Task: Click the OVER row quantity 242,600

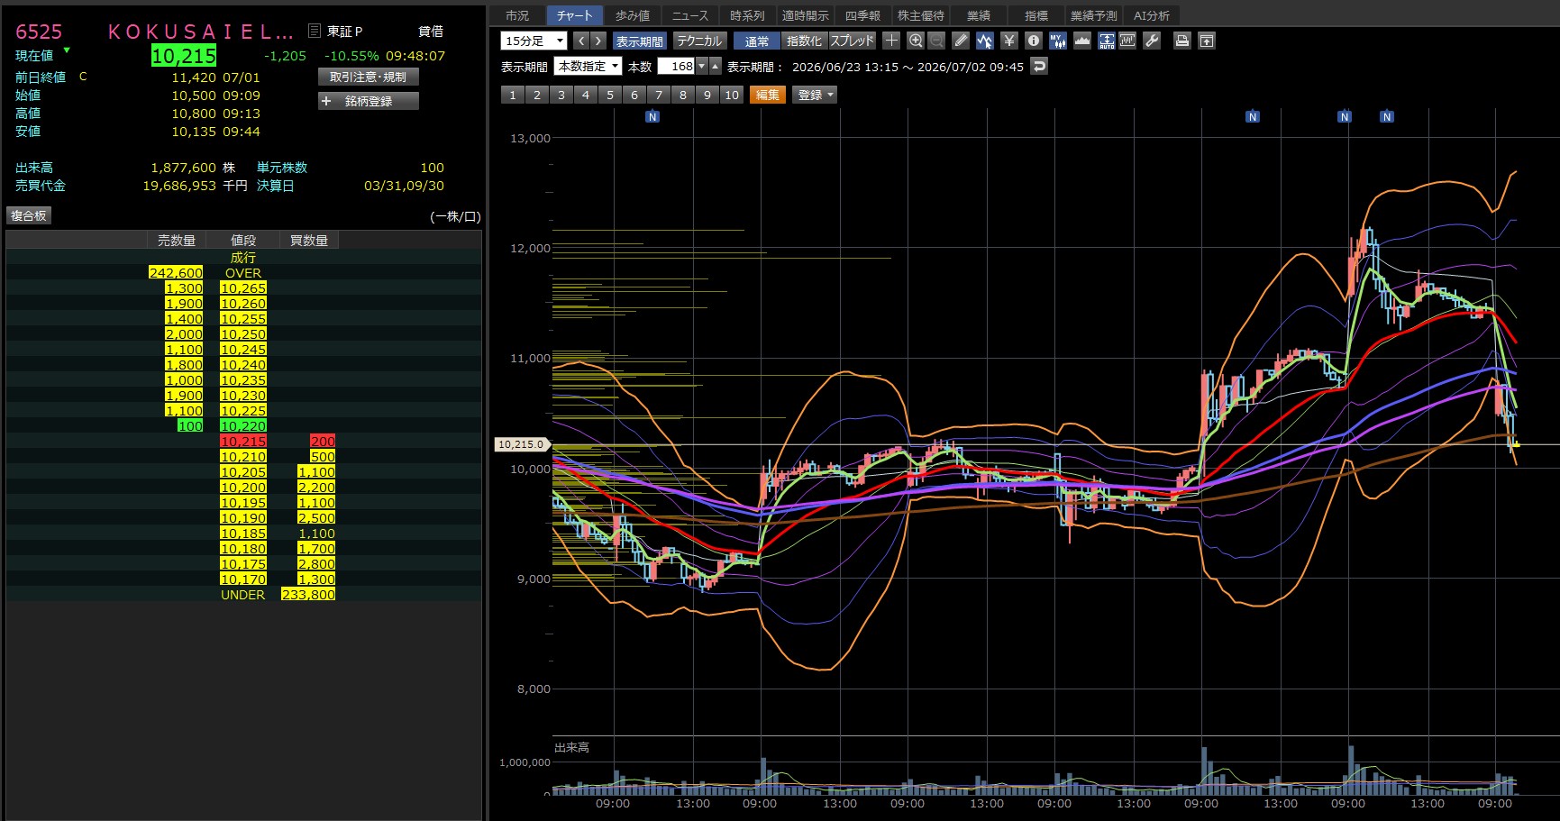Action: pyautogui.click(x=176, y=273)
